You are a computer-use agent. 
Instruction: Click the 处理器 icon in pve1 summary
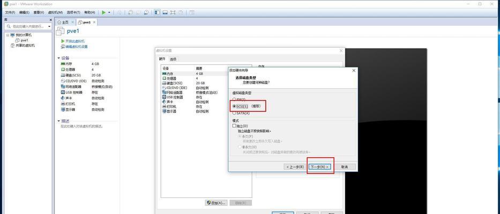point(63,70)
